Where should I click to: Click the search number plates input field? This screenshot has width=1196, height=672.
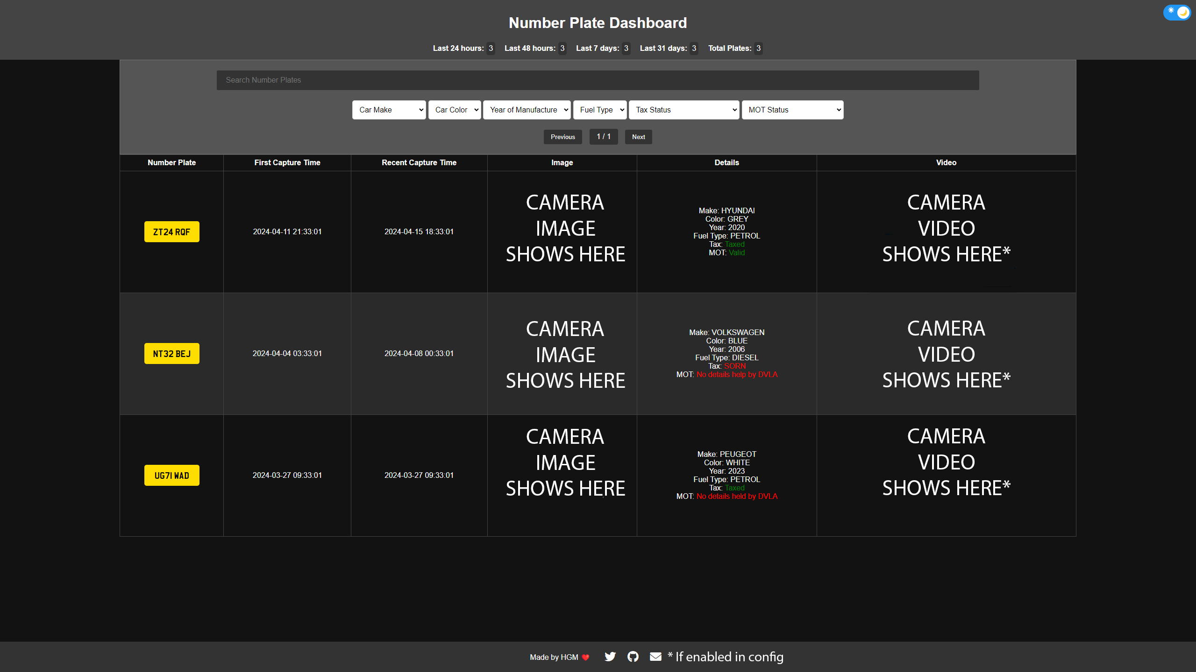click(598, 80)
